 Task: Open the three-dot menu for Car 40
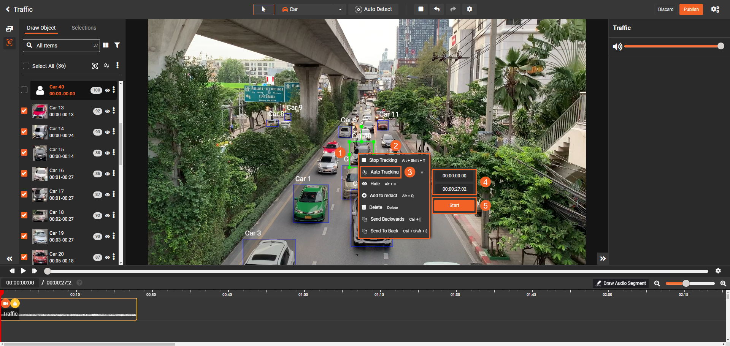114,90
